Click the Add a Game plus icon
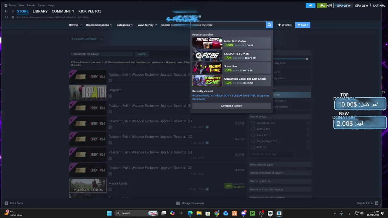Viewport: 388px width, 218px height. coord(6,203)
